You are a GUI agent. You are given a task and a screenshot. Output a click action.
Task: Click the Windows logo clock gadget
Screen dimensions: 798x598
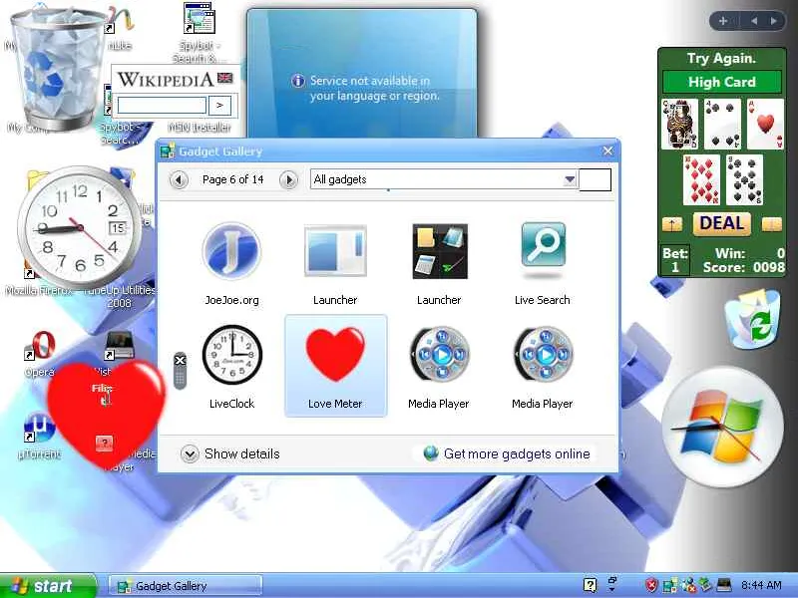[722, 428]
